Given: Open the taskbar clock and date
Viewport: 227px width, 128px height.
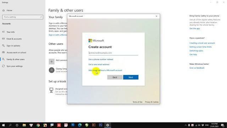Looking at the screenshot, I should [x=214, y=125].
